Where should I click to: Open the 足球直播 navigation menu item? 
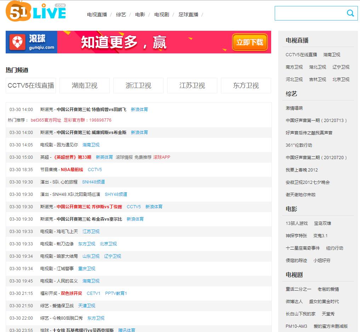(x=188, y=15)
